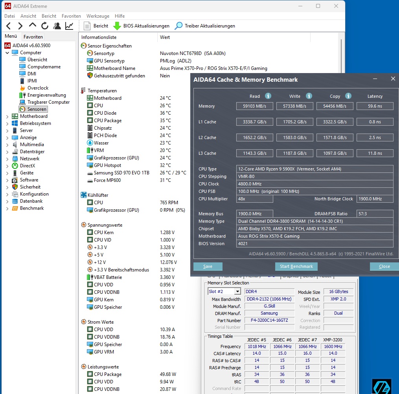Screen dimensions: 399x394
Task: Click the Memory Latency value 59.6 ns
Action: coord(375,106)
